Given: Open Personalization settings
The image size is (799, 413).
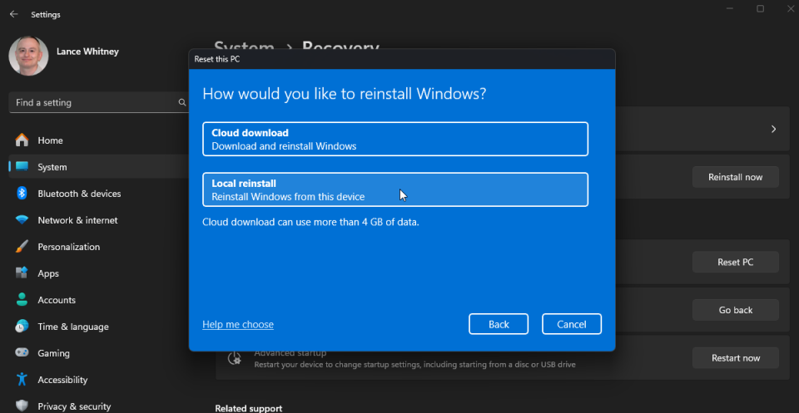Looking at the screenshot, I should [68, 247].
